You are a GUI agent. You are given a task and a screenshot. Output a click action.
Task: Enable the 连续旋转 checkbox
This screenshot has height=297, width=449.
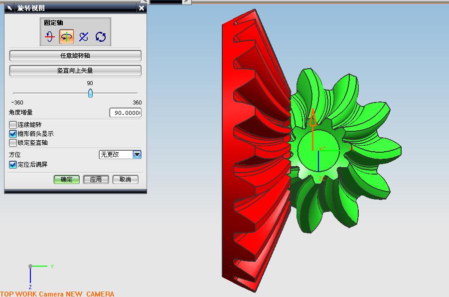coord(13,125)
